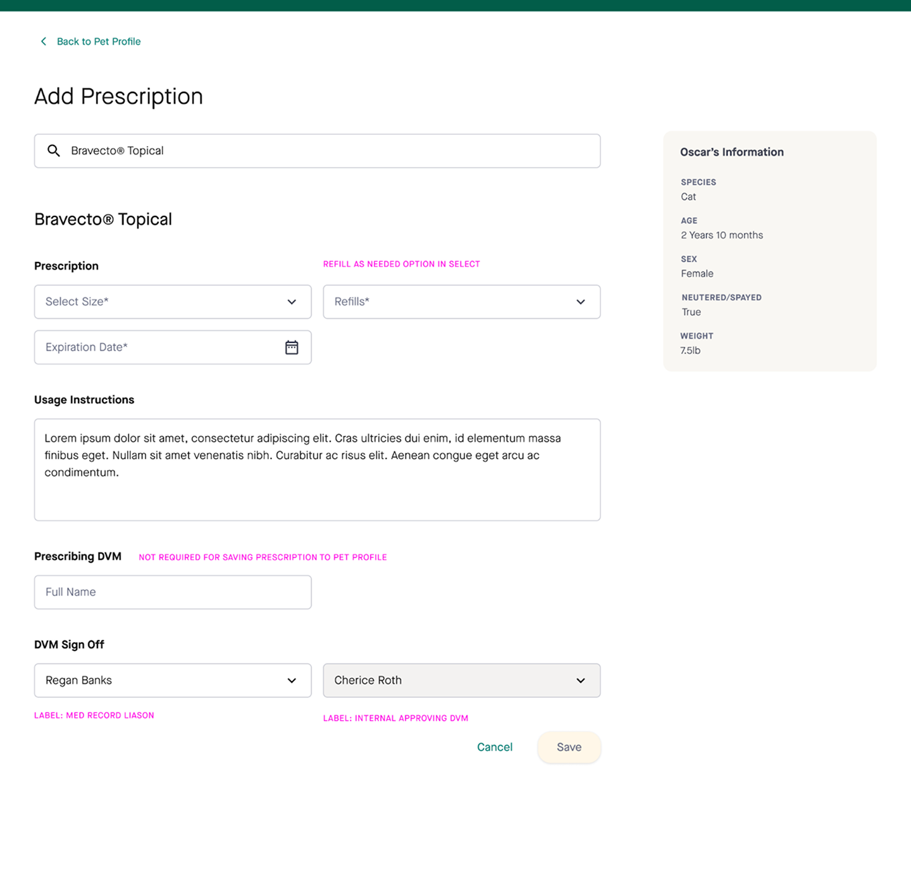Click the search magnifier icon

(54, 151)
